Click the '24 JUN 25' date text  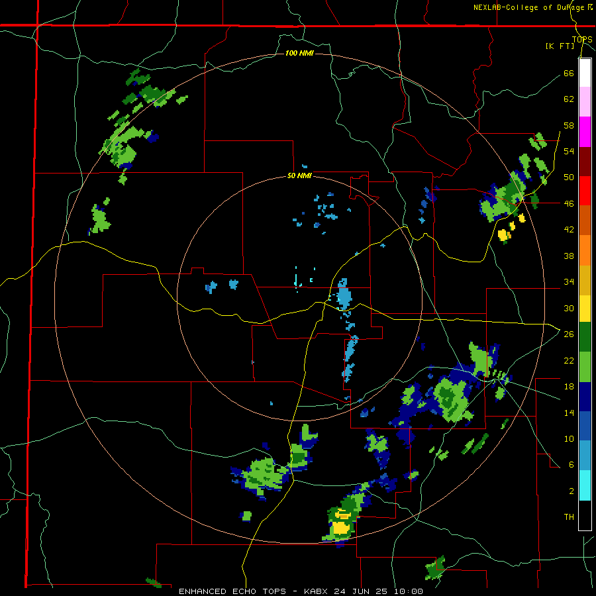[x=362, y=591]
